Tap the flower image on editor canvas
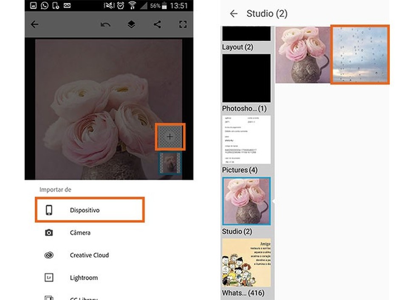 click(109, 109)
